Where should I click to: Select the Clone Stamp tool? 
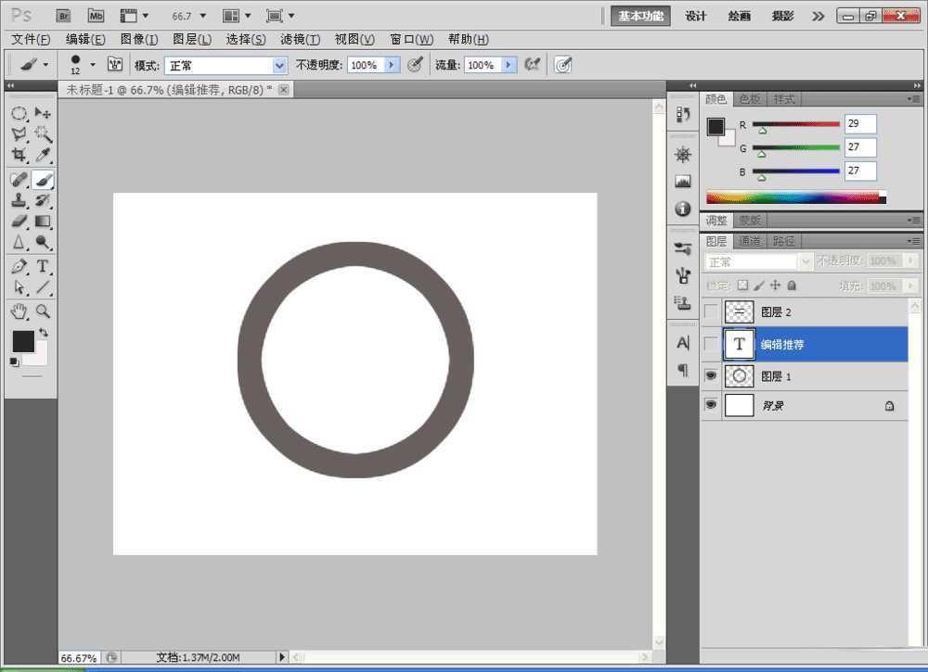pos(19,200)
